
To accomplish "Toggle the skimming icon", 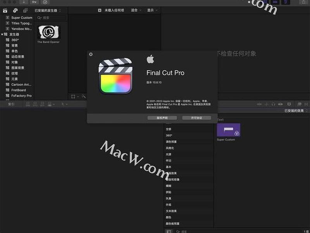I will [266, 104].
